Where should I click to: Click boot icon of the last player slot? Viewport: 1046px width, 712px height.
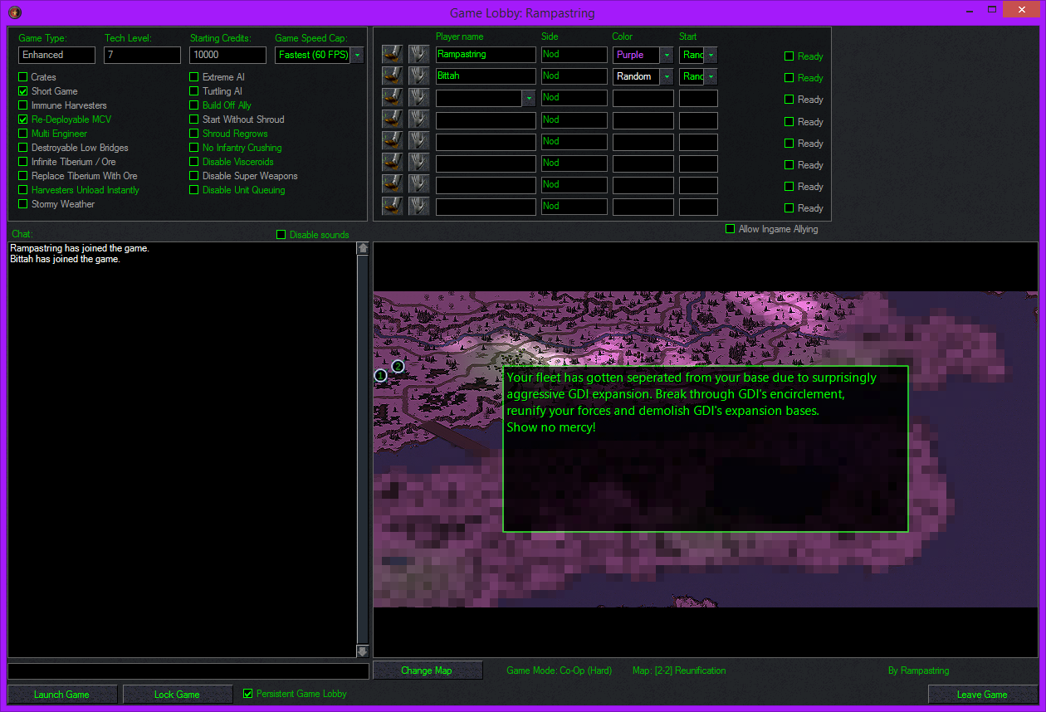tap(392, 205)
